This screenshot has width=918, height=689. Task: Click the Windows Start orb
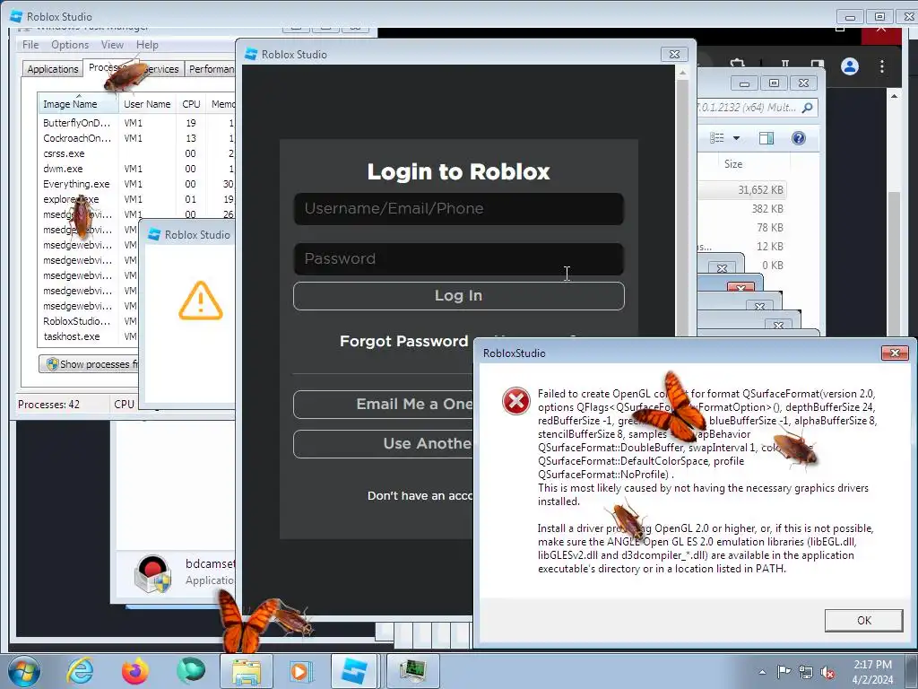click(x=24, y=671)
